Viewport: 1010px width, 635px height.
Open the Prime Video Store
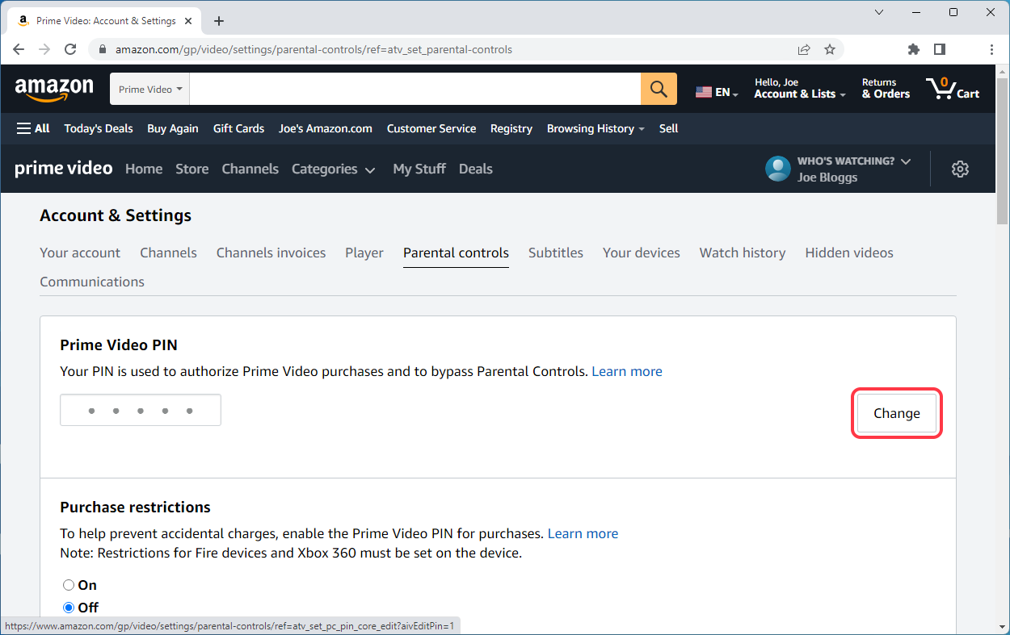tap(192, 169)
